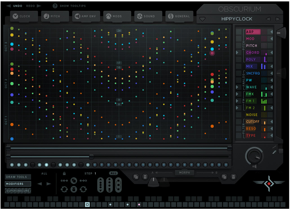Copy morph state A with its copy icon
290x209 pixels.
pos(136,177)
